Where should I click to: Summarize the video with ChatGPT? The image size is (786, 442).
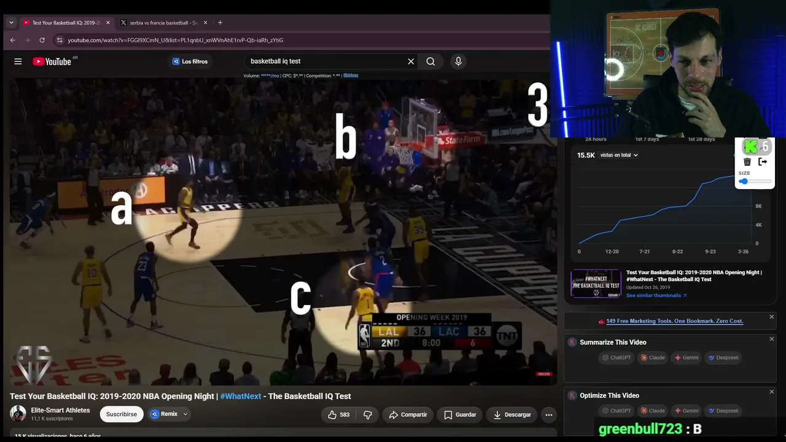(x=617, y=357)
